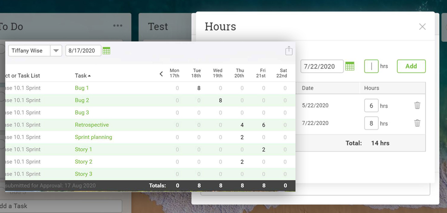Click the Test list title on board
Viewport: 447px width, 213px height.
point(158,27)
